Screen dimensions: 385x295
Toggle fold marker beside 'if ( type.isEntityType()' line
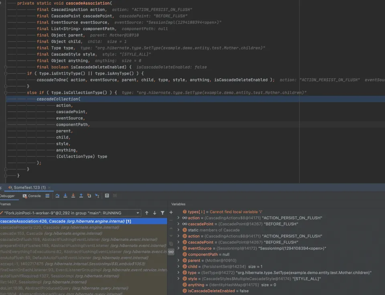pyautogui.click(x=6, y=73)
